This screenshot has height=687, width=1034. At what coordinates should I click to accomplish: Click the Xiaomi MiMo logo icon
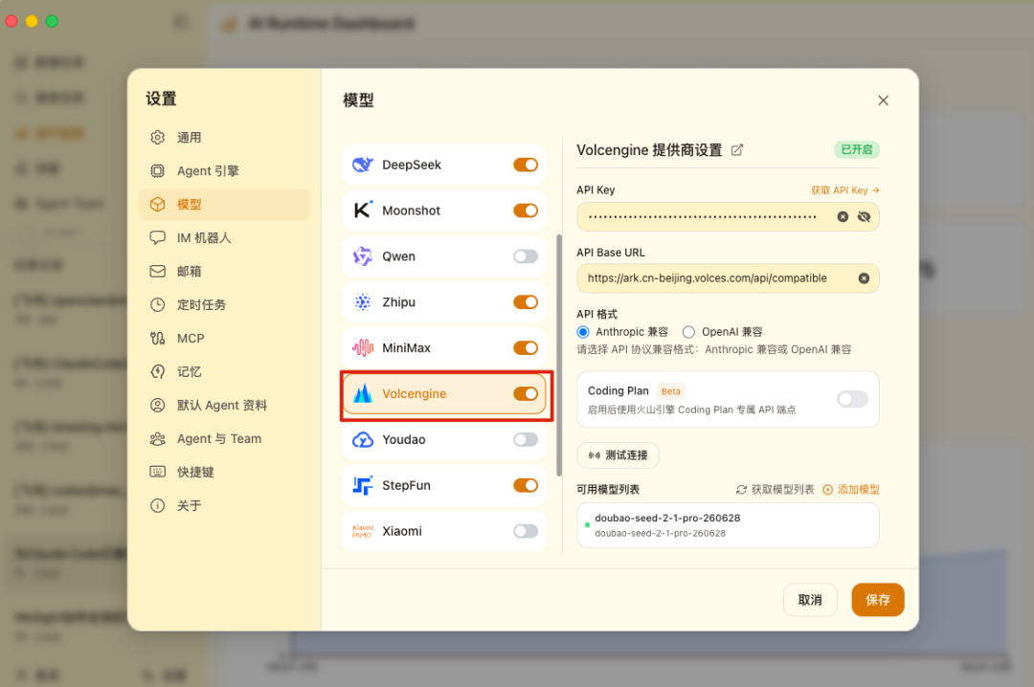(363, 531)
